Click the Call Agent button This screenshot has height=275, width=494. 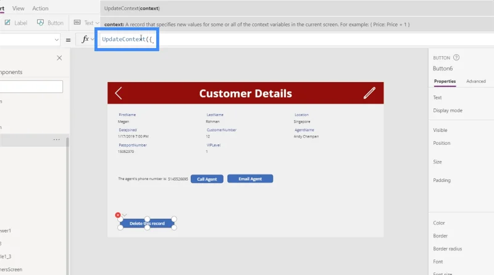pos(207,179)
